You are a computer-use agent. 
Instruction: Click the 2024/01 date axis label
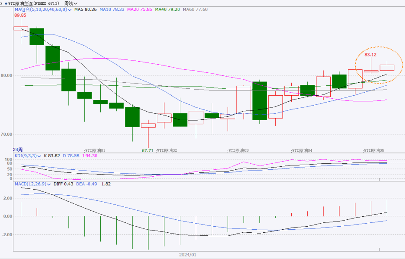click(188, 255)
